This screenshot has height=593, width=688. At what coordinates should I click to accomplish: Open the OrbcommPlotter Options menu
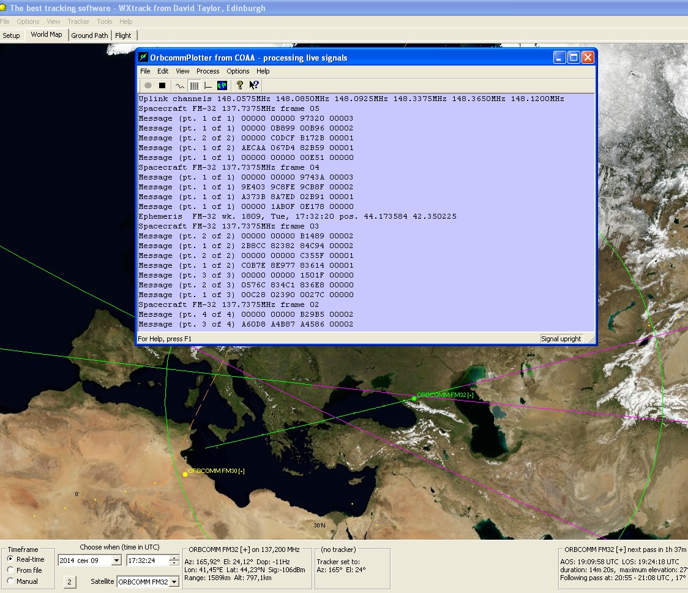[238, 71]
